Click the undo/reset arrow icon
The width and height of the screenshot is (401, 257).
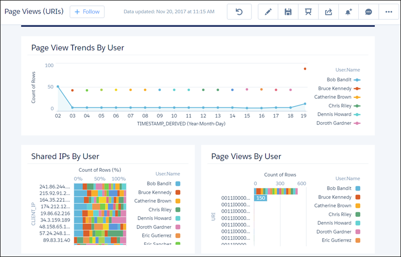(x=239, y=12)
